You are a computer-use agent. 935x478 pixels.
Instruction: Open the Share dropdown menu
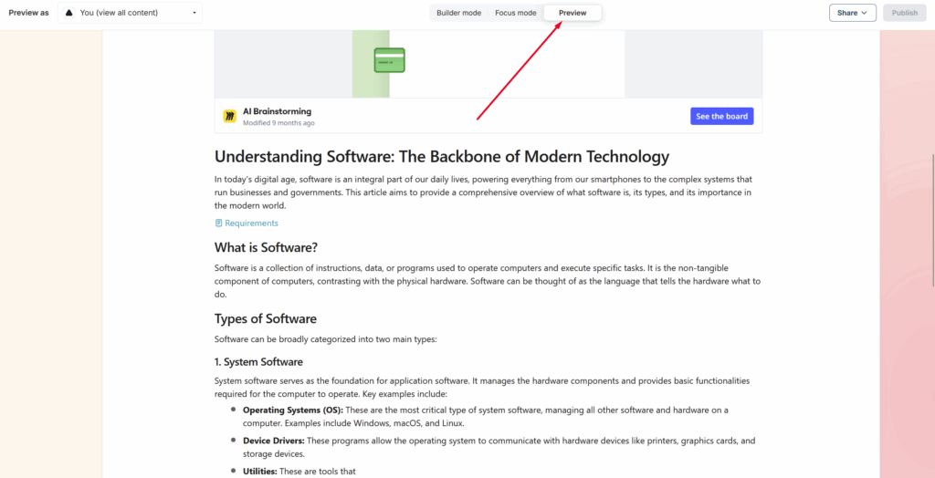pyautogui.click(x=852, y=13)
